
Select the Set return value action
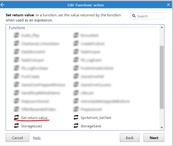click(x=34, y=118)
